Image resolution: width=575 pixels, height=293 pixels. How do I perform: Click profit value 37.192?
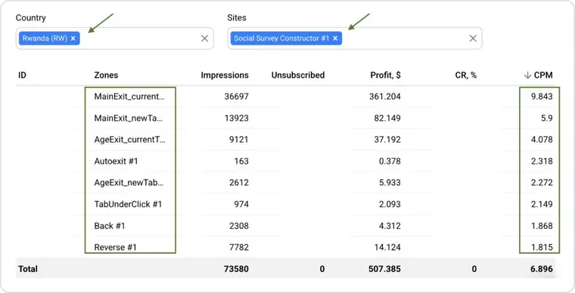click(x=387, y=140)
